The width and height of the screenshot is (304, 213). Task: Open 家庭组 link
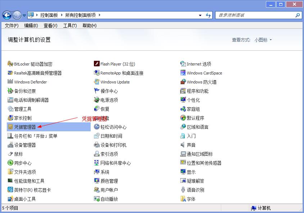pyautogui.click(x=193, y=109)
